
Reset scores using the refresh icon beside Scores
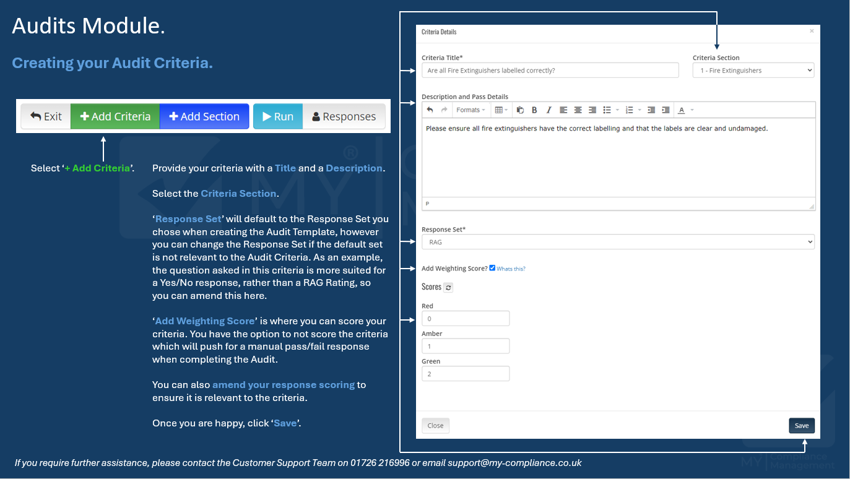[449, 287]
